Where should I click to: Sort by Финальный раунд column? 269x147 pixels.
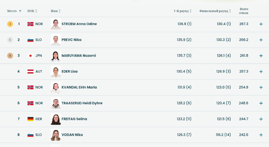click(x=215, y=11)
